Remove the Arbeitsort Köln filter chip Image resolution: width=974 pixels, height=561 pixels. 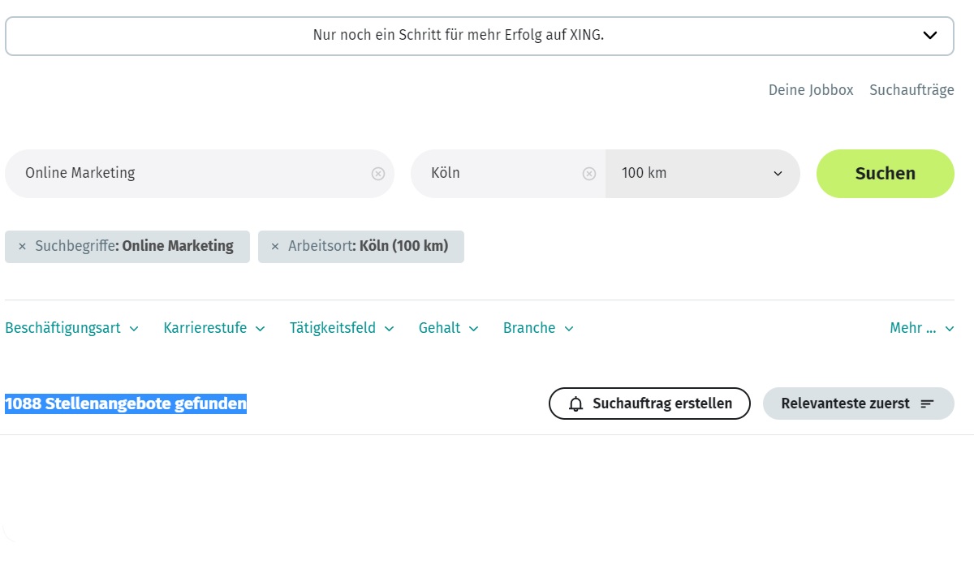coord(274,246)
